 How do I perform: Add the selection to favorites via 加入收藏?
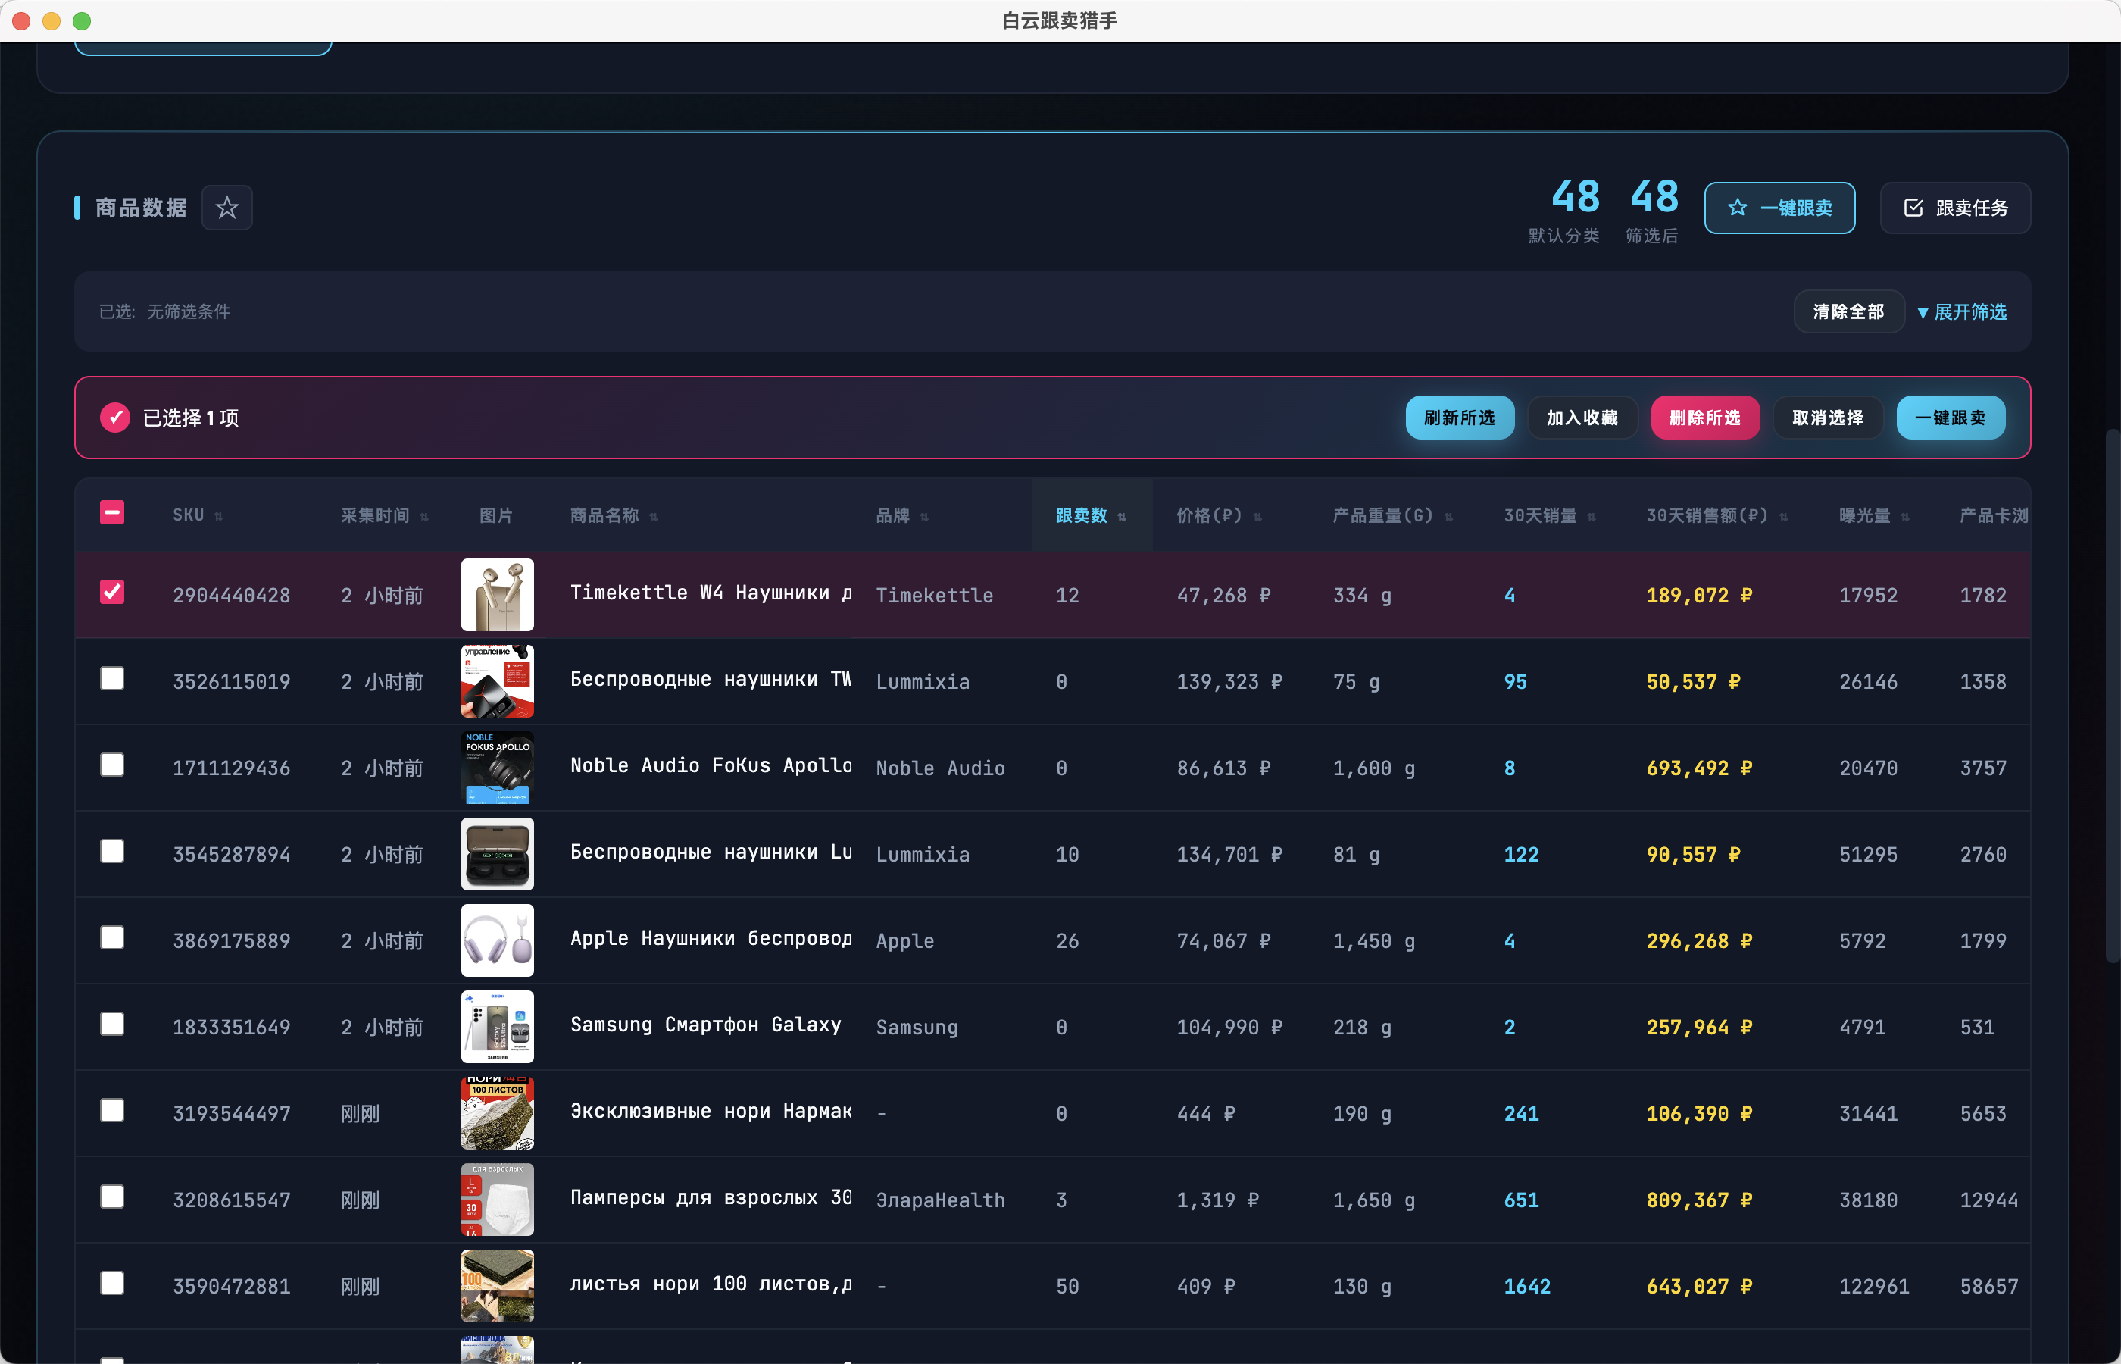click(x=1582, y=418)
